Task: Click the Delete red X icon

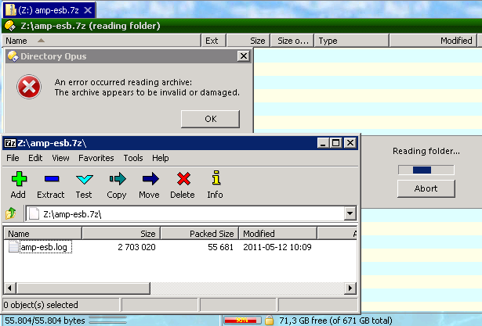Action: click(x=183, y=179)
